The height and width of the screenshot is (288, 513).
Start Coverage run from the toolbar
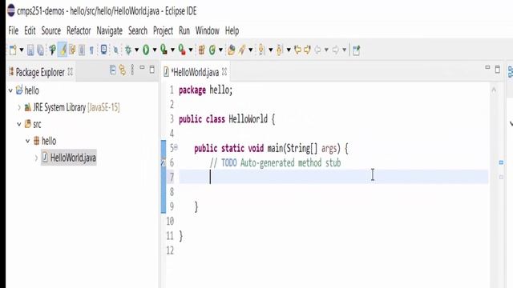(x=164, y=50)
